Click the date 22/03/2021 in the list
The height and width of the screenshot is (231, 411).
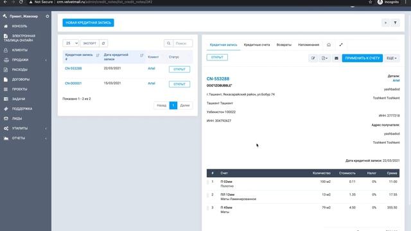click(112, 69)
